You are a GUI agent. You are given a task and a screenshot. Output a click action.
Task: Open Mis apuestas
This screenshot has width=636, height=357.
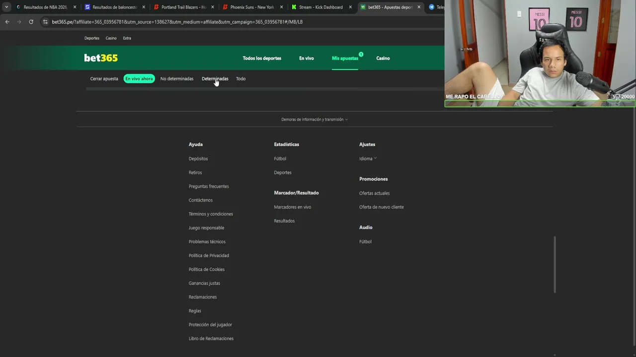345,58
